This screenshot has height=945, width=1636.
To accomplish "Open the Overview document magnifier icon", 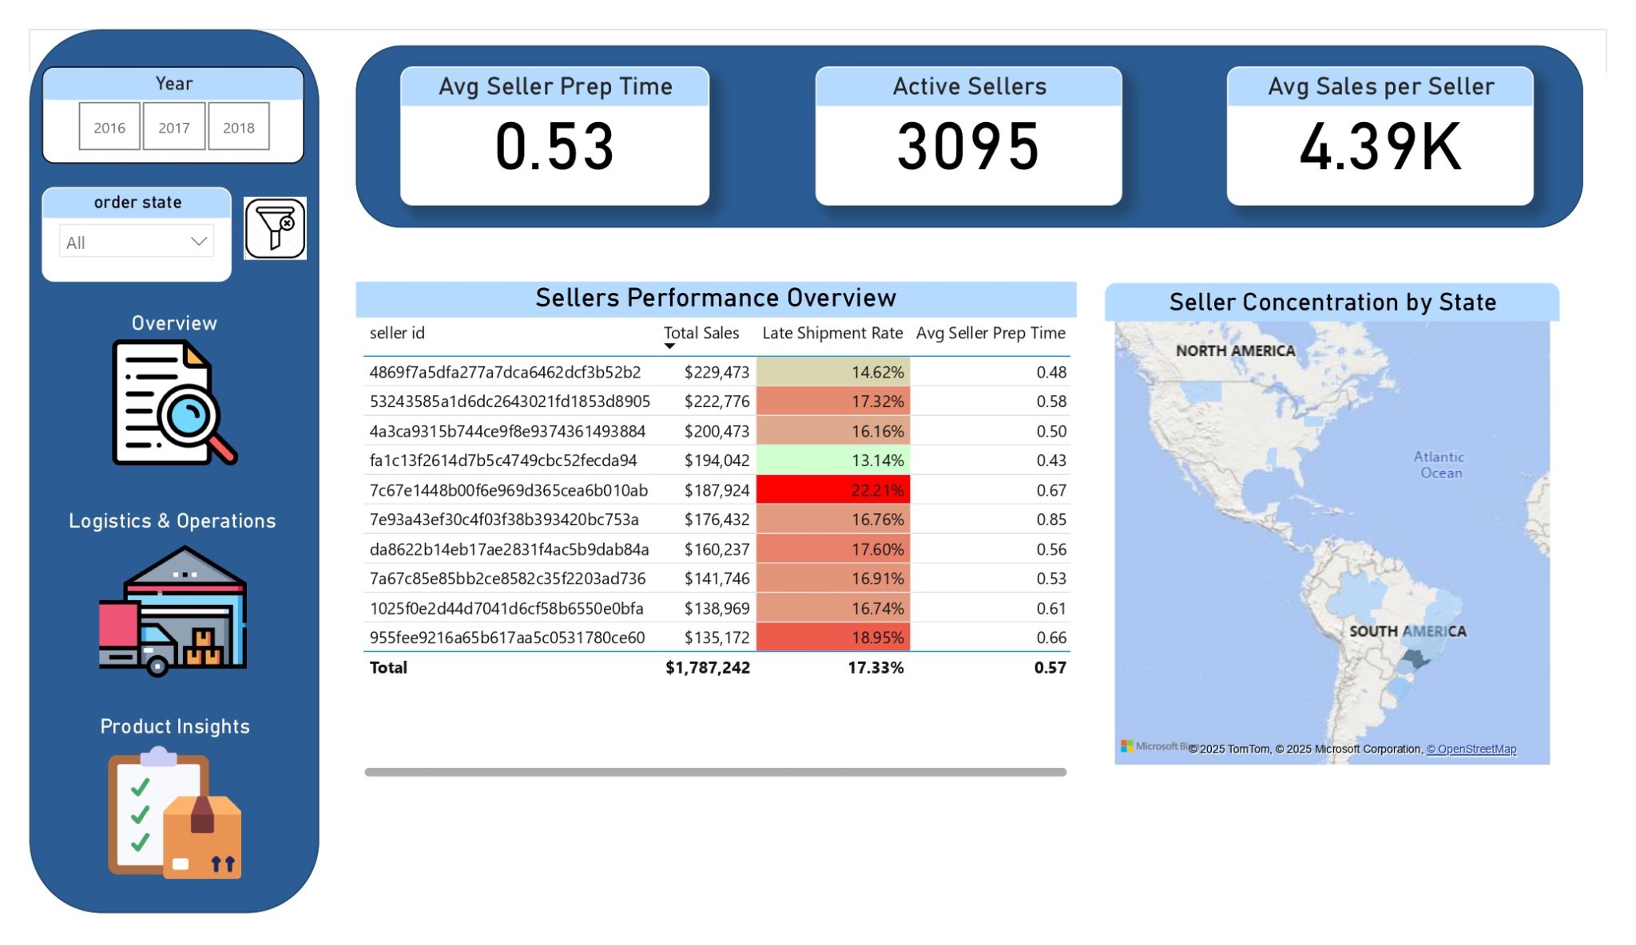I will 174,402.
